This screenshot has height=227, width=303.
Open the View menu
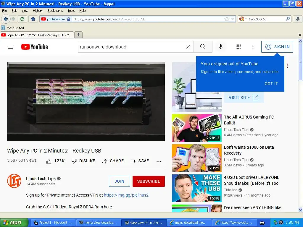(x=25, y=11)
